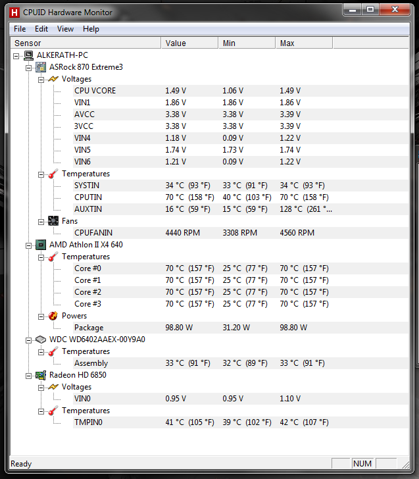Viewport: 419px width, 479px height.
Task: Collapse the ASRock Voltages group
Action: tap(41, 80)
